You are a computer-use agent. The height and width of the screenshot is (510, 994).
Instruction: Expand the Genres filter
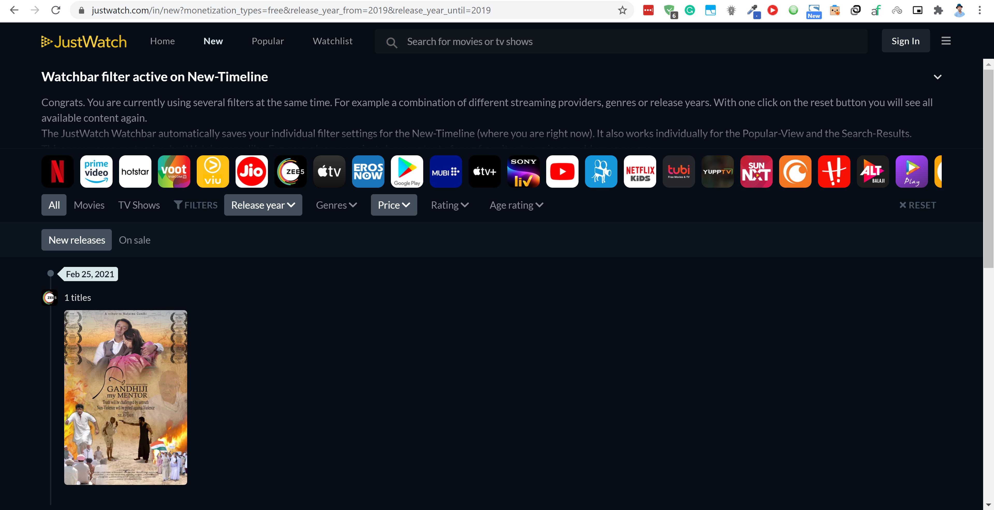pyautogui.click(x=336, y=205)
